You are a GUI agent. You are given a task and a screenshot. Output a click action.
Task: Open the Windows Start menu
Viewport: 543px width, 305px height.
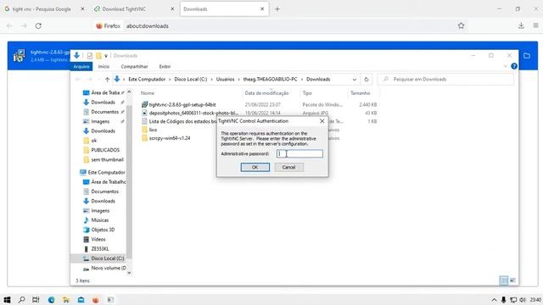pos(7,300)
